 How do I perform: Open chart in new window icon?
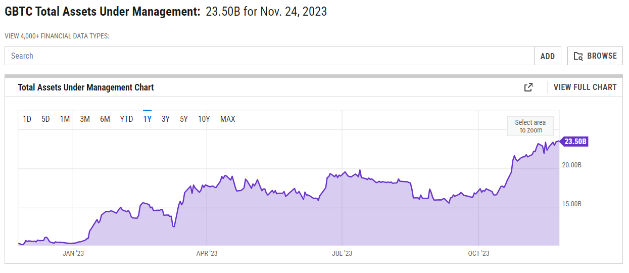(528, 87)
